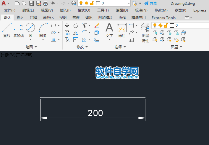The image size is (209, 145).
Task: Expand the Draw (绘图) panel
Action: point(31,47)
